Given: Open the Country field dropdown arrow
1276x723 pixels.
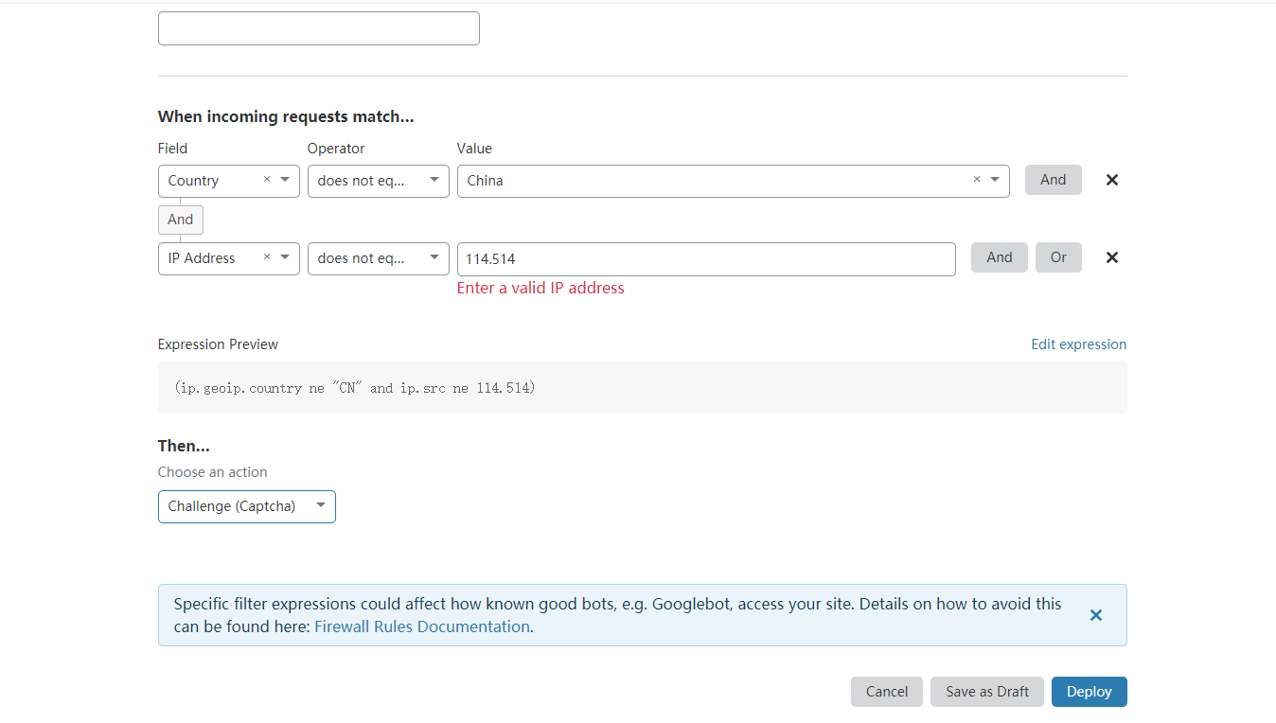Looking at the screenshot, I should (x=285, y=179).
